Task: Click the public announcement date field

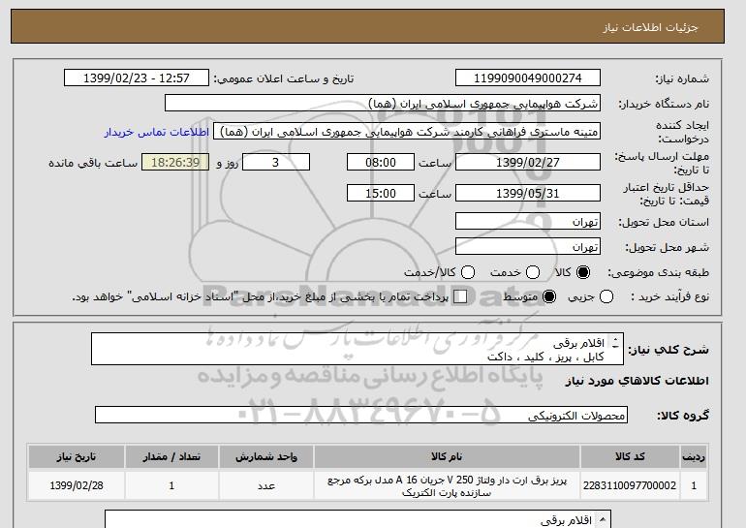Action: 137,78
